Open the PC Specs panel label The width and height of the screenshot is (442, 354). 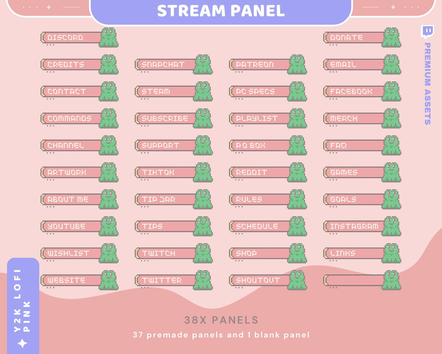pyautogui.click(x=255, y=92)
